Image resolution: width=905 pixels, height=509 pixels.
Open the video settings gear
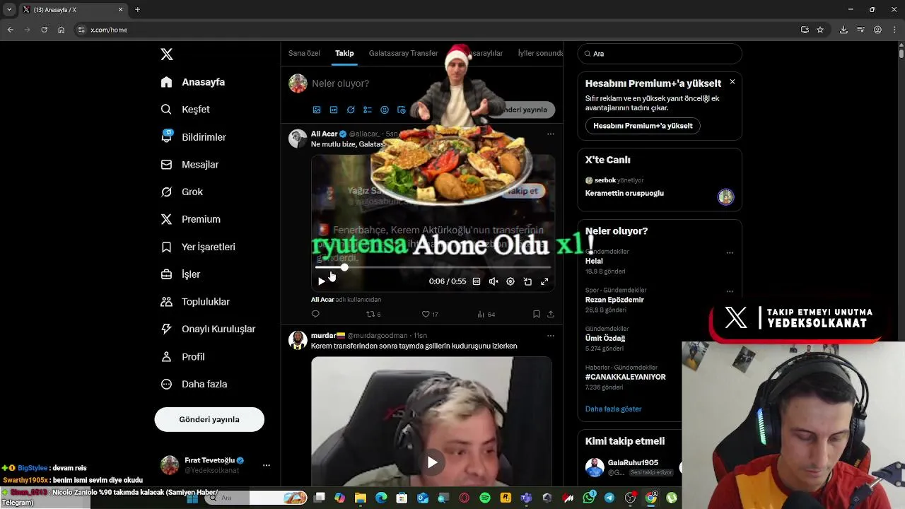pyautogui.click(x=510, y=281)
